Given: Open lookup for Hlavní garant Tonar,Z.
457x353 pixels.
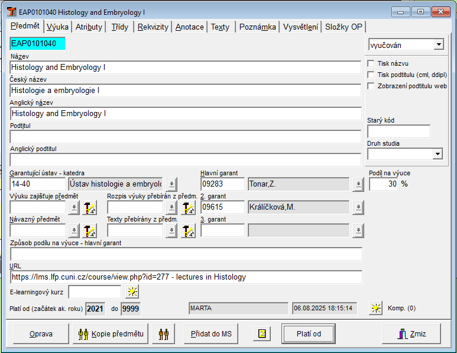Looking at the screenshot, I should (x=358, y=184).
